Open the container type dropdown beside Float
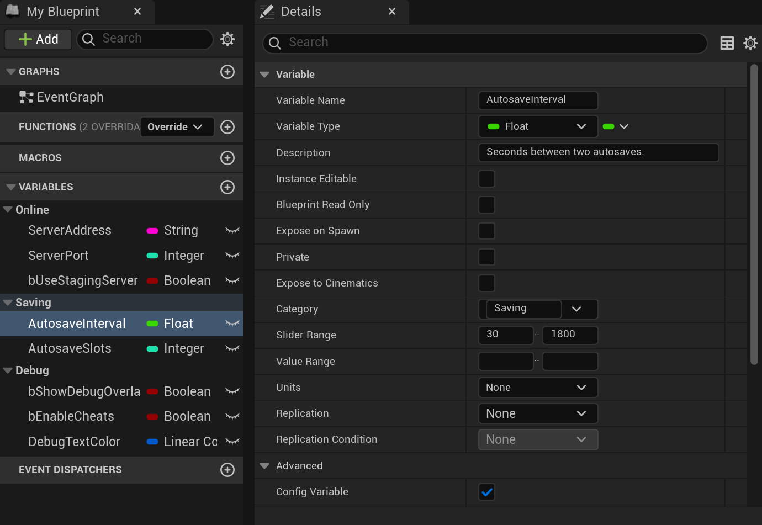This screenshot has height=525, width=762. (616, 126)
